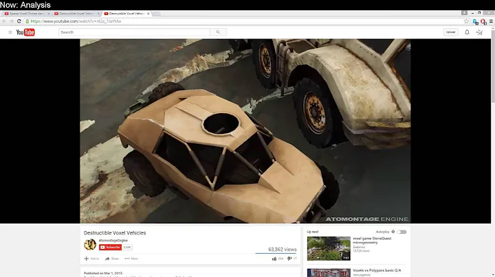The width and height of the screenshot is (495, 277).
Task: Click the blue browser extension icon
Action: 476,21
